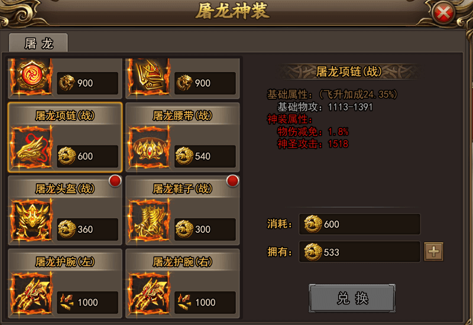Click the 屠龙项链(战) detail title banner
The height and width of the screenshot is (325, 473).
349,71
